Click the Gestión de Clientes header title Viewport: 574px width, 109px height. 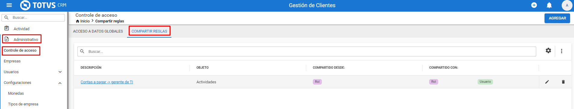click(x=312, y=5)
